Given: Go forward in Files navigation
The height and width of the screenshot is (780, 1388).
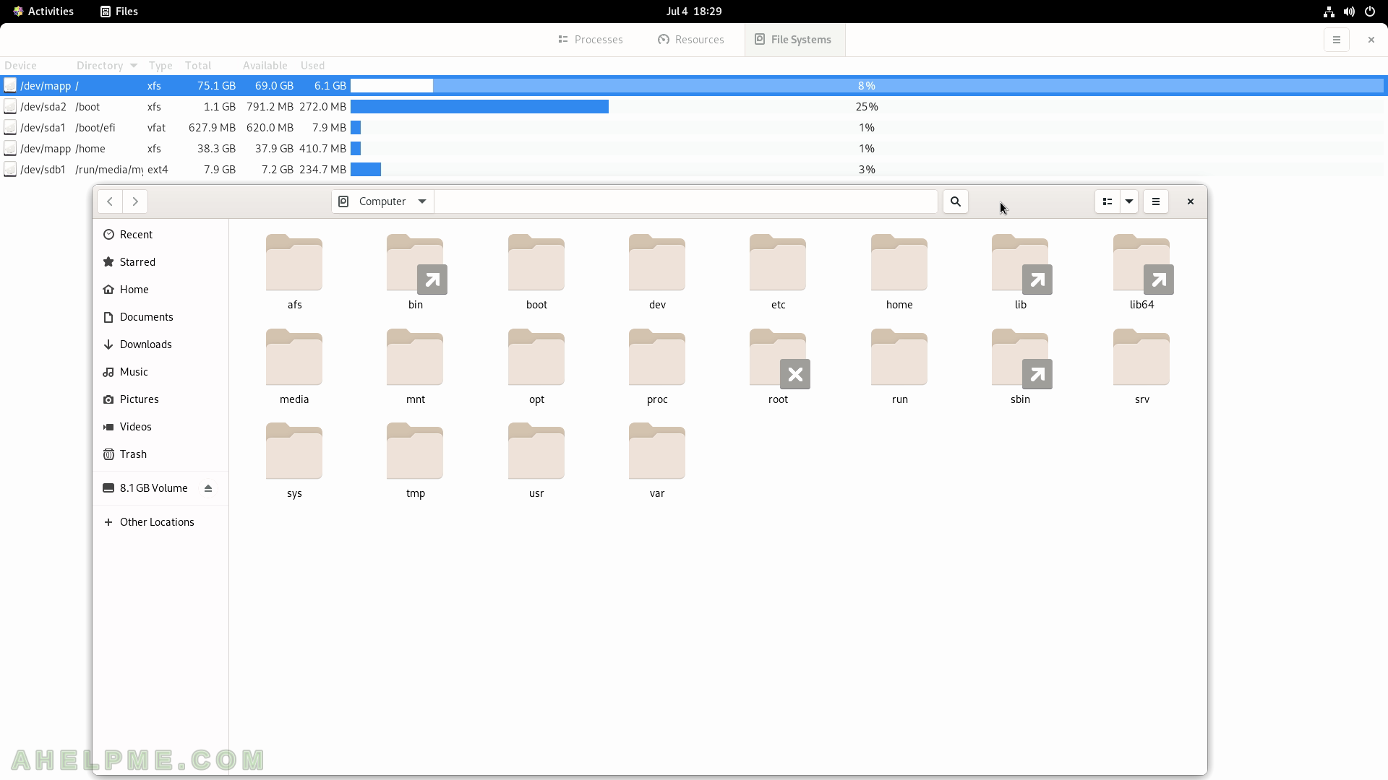Looking at the screenshot, I should tap(135, 201).
